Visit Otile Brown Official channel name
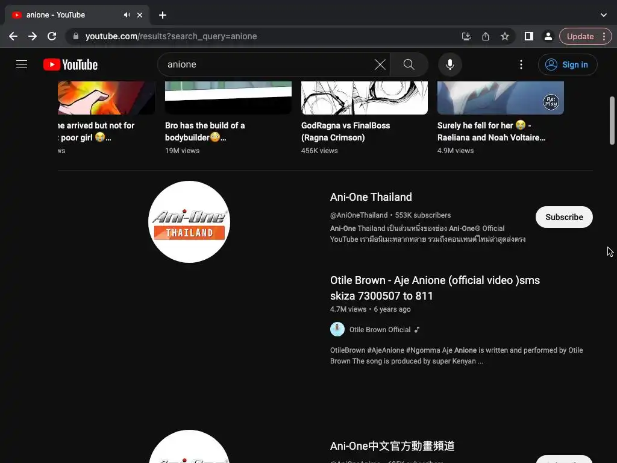Viewport: 617px width, 463px height. tap(380, 330)
